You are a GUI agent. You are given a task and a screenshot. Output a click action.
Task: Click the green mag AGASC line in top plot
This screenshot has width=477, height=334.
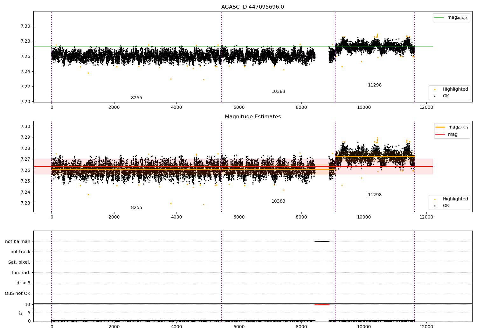click(233, 46)
